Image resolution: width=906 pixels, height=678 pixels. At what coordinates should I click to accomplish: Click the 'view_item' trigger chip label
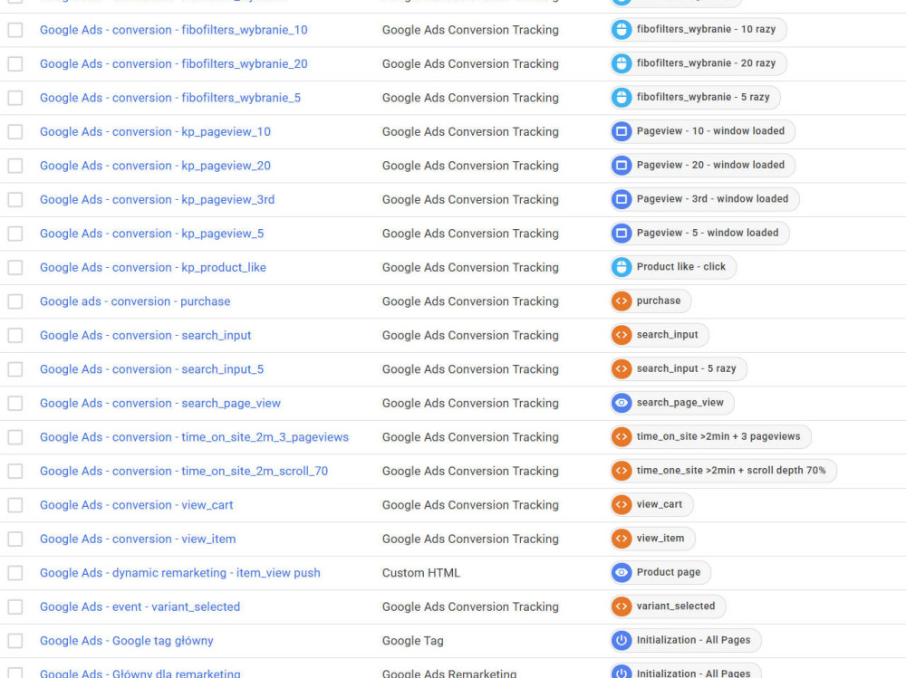(660, 539)
